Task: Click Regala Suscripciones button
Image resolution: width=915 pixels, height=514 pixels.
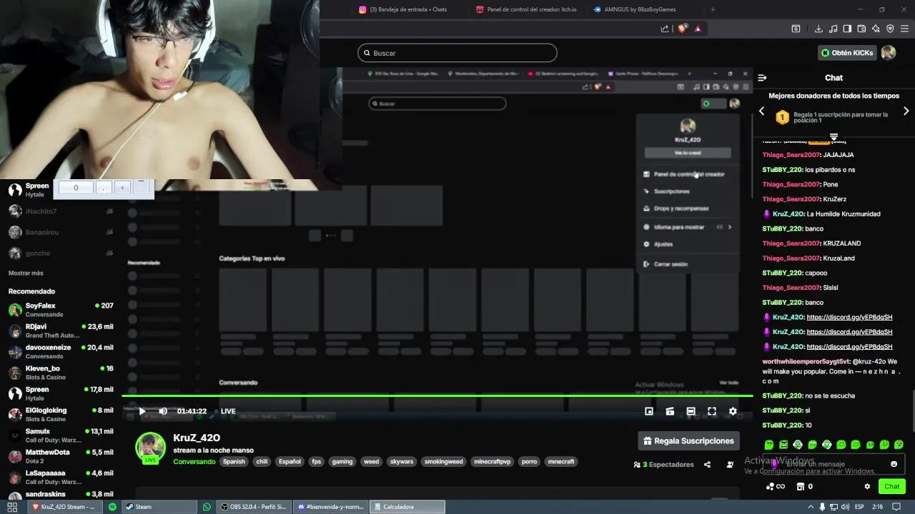Action: (689, 441)
